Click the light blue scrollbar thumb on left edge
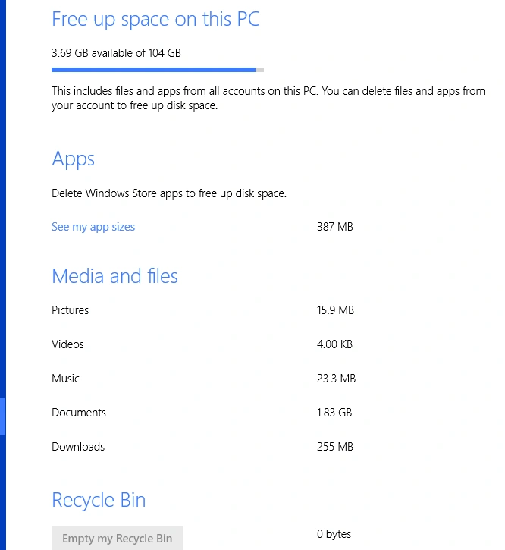The width and height of the screenshot is (505, 550). [x=3, y=416]
